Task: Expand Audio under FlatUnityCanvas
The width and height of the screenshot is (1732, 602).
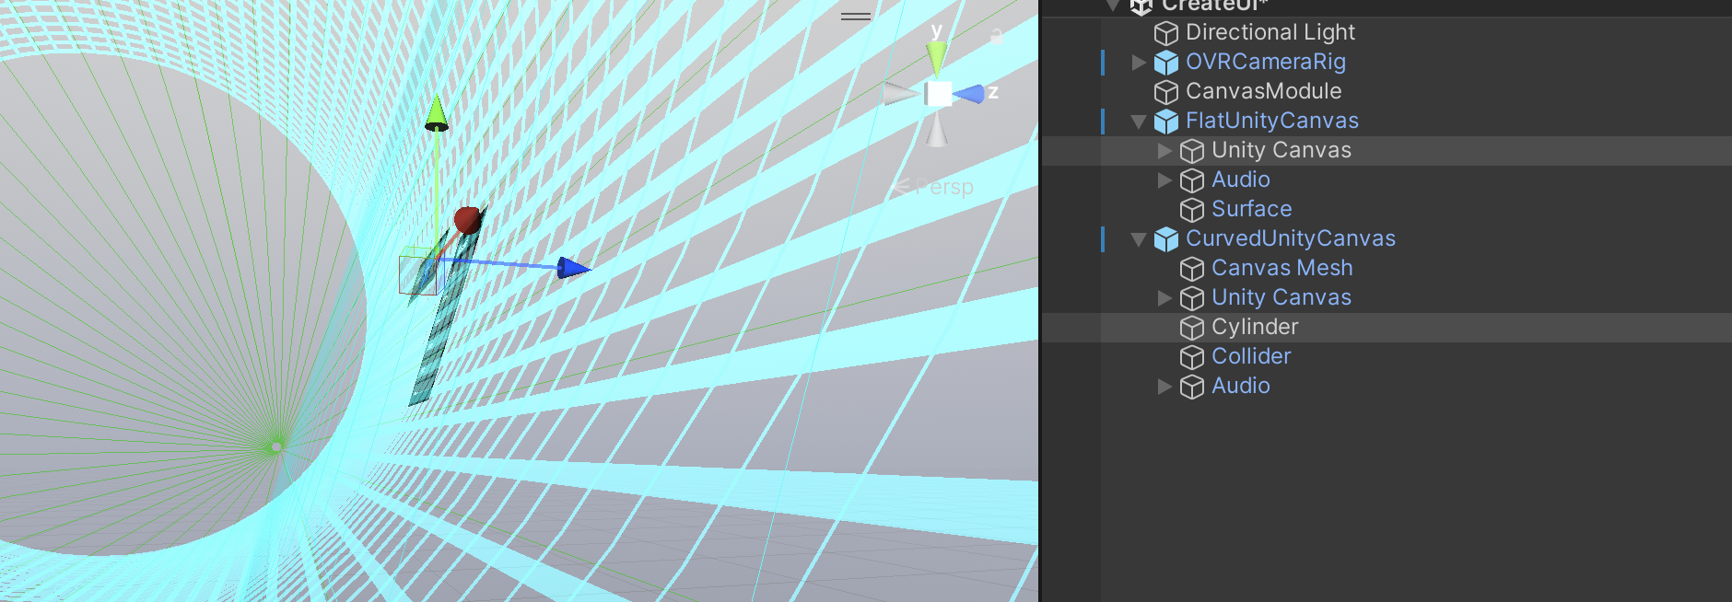Action: pos(1164,180)
